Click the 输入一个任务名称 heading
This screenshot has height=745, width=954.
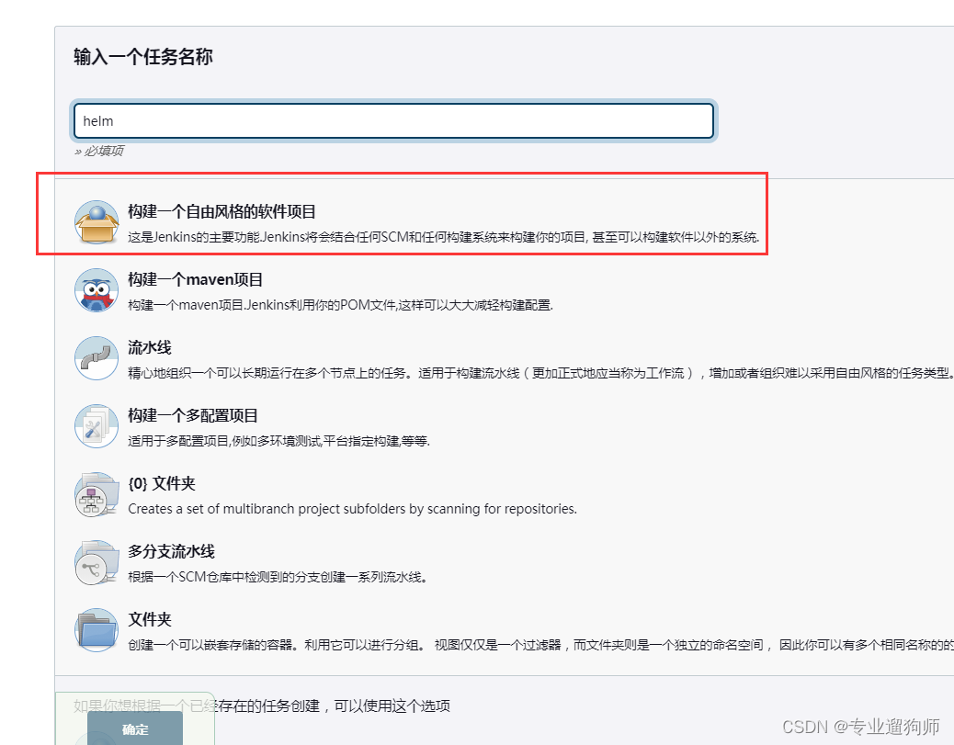143,57
